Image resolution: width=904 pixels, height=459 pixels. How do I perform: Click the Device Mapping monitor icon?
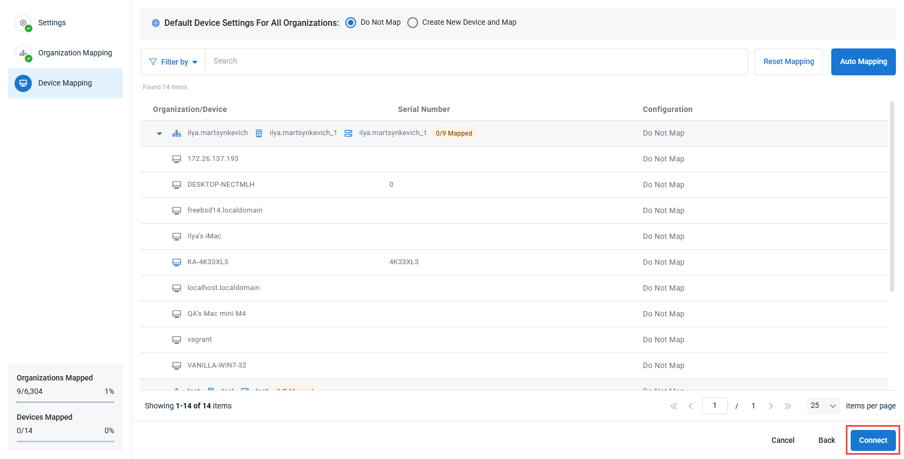(x=23, y=83)
